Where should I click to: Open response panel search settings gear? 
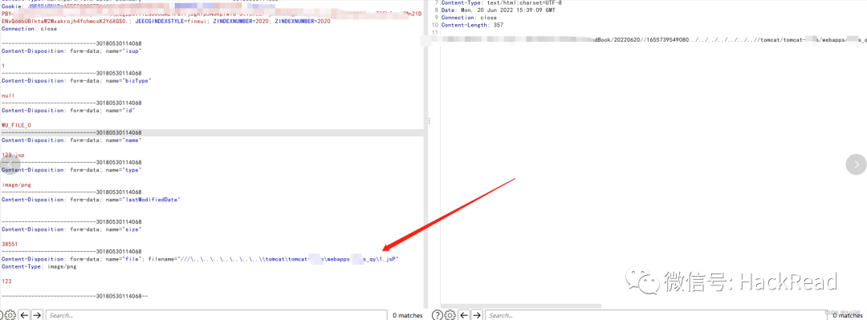click(450, 315)
